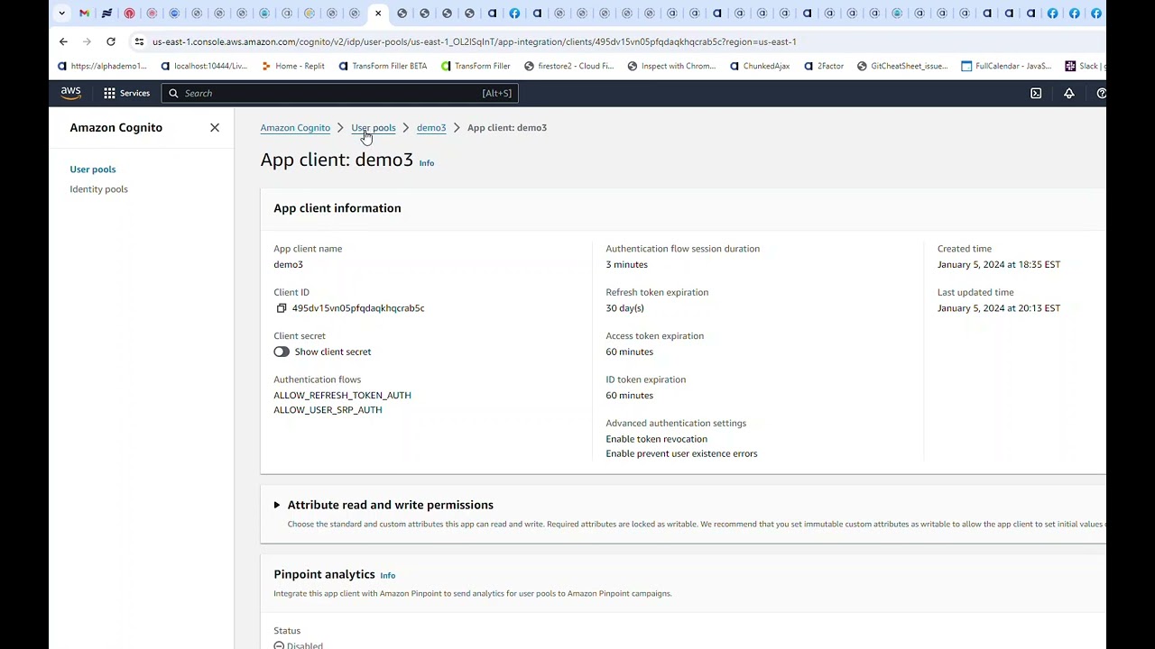Open Info link beside App client title
This screenshot has width=1155, height=649.
click(426, 163)
